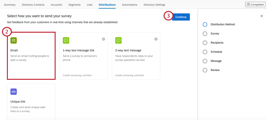Close the distribution steps side panel
The height and width of the screenshot is (120, 267).
(262, 16)
